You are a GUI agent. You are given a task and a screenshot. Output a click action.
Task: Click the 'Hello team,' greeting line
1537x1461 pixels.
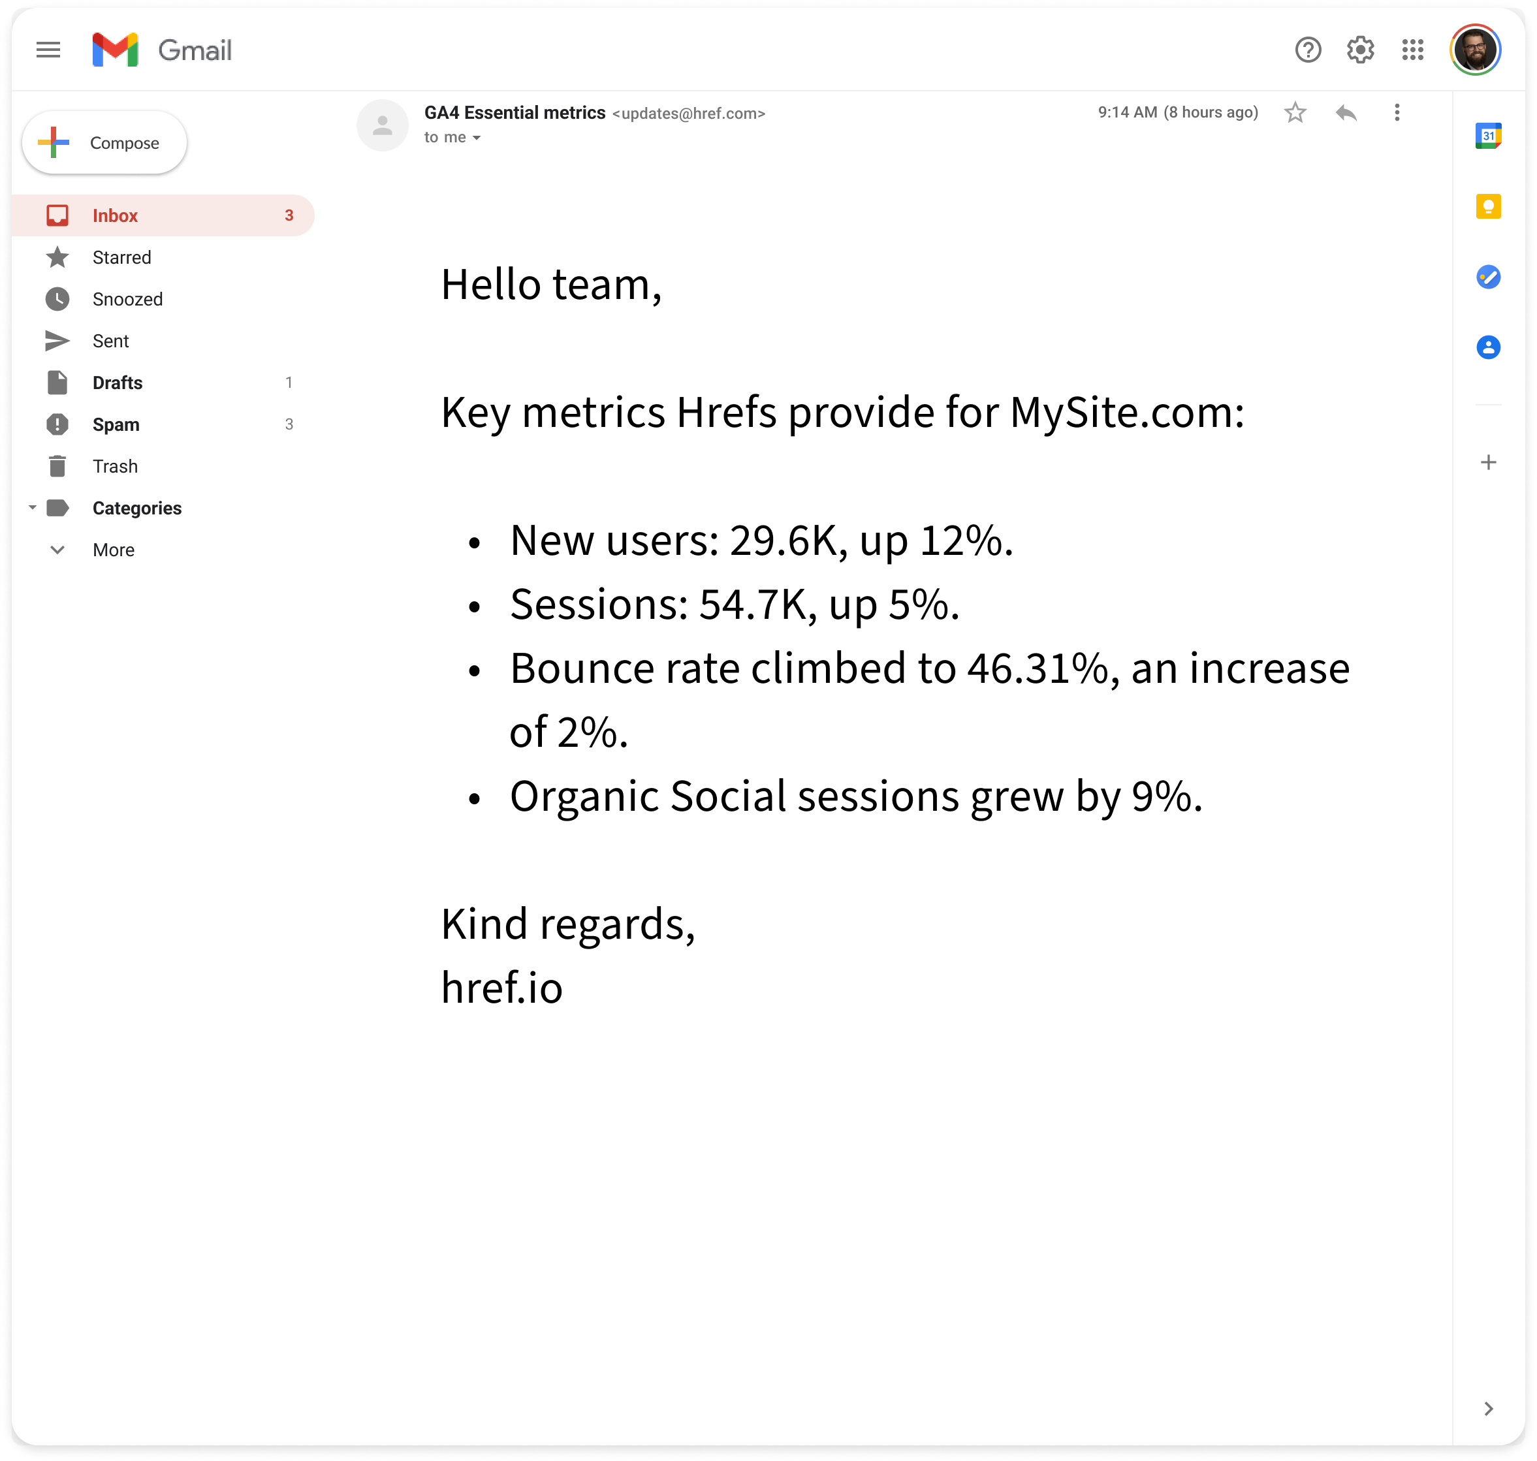coord(551,284)
